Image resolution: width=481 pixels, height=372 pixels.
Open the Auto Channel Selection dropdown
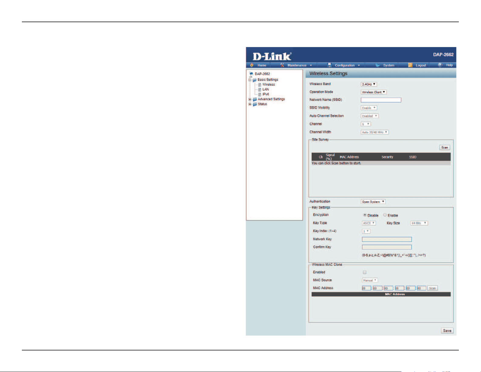pyautogui.click(x=370, y=116)
